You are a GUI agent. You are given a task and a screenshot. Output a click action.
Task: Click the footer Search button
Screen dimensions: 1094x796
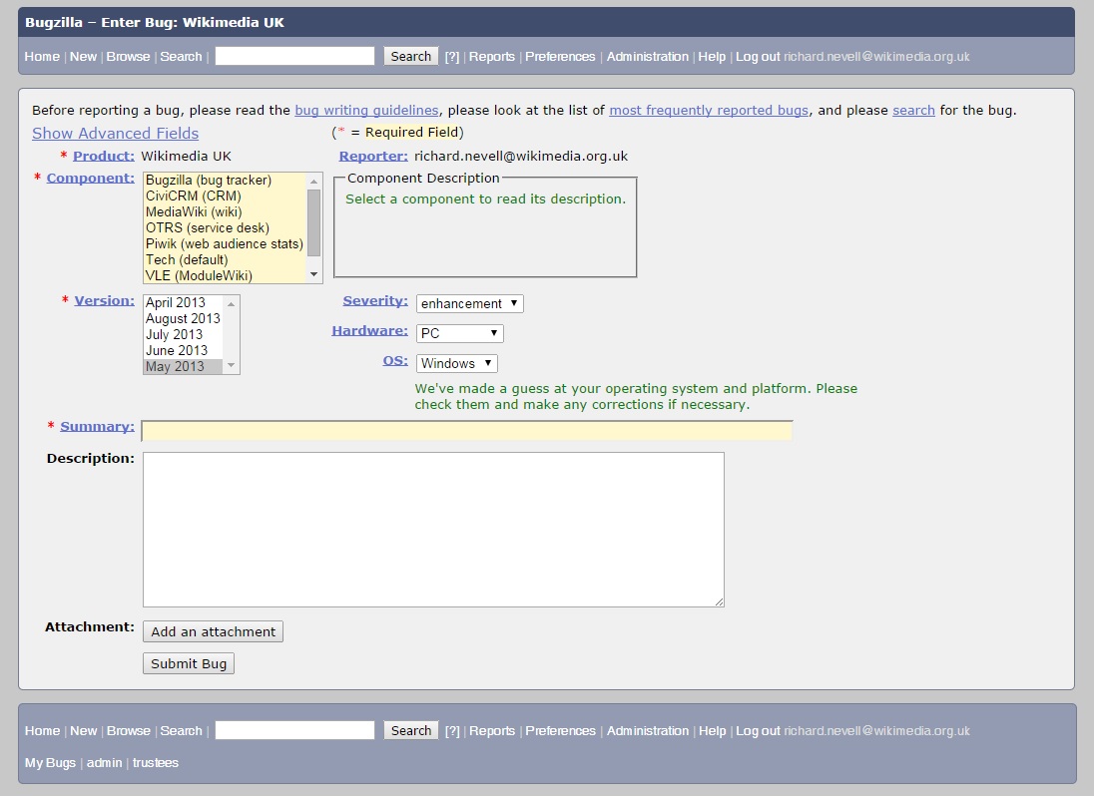click(411, 730)
